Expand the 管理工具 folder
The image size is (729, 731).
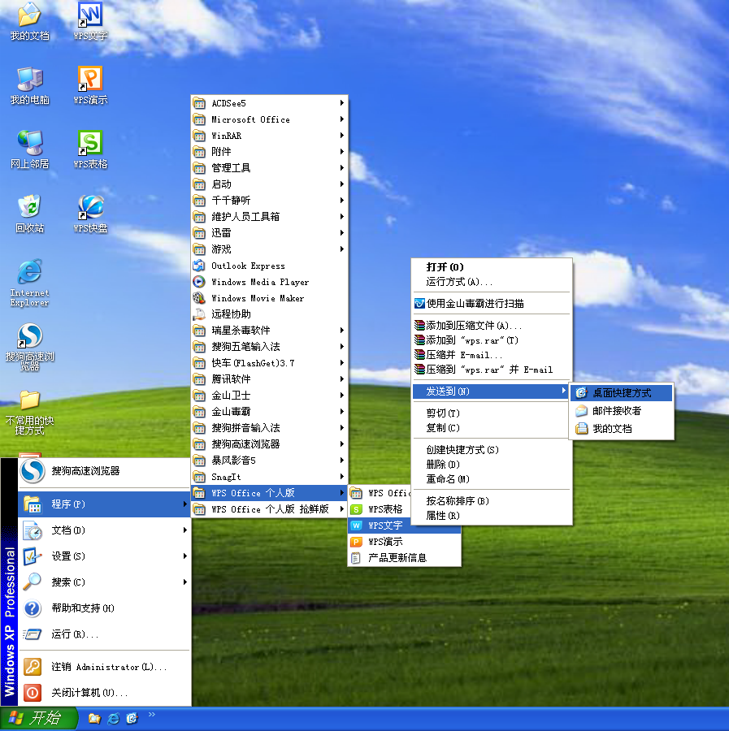(269, 168)
